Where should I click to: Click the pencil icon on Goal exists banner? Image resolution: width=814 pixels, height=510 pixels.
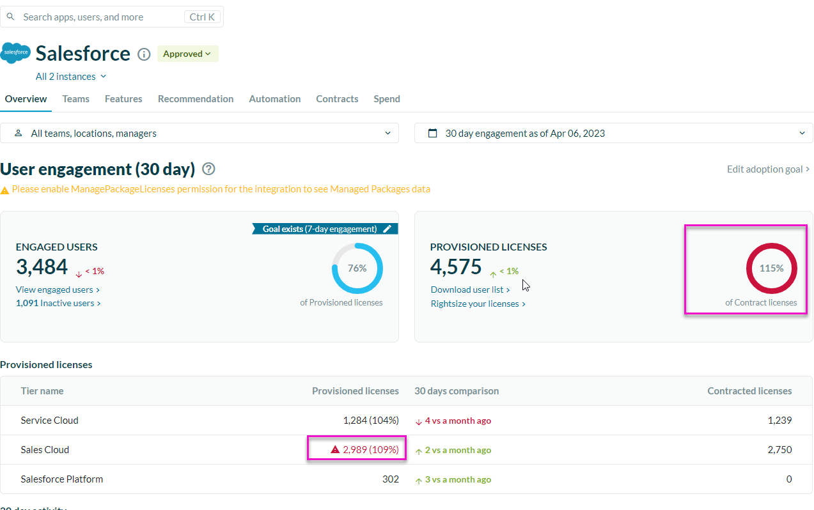387,229
